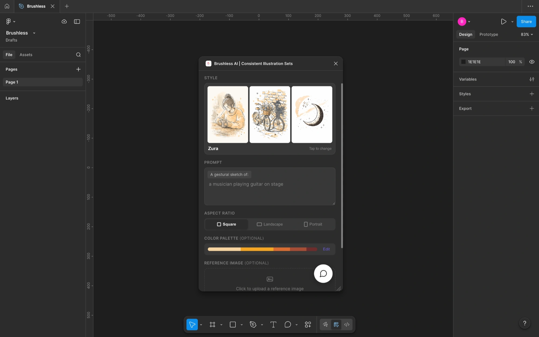Choose Portrait aspect ratio
Viewport: 539px width, 337px height.
(313, 224)
